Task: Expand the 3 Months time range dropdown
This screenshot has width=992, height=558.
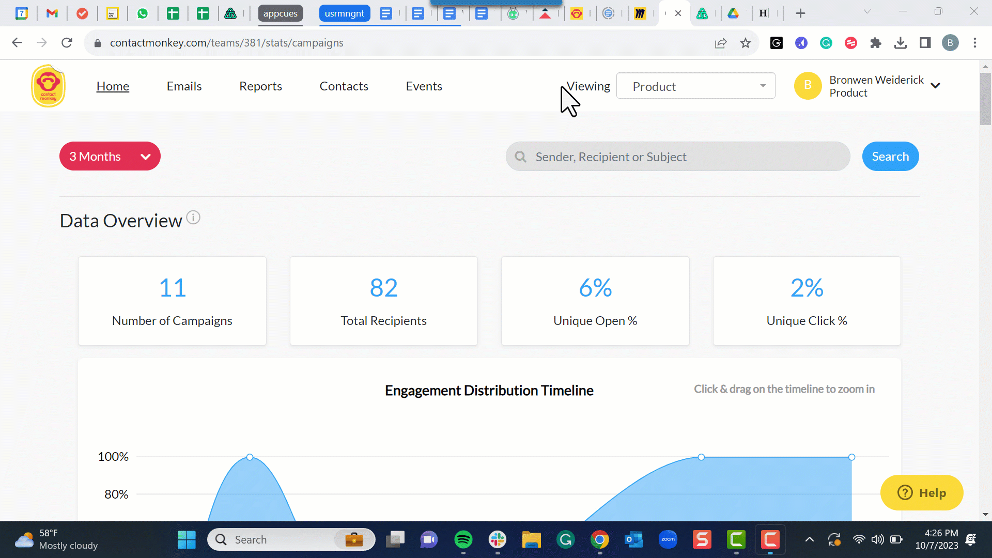Action: click(x=110, y=156)
